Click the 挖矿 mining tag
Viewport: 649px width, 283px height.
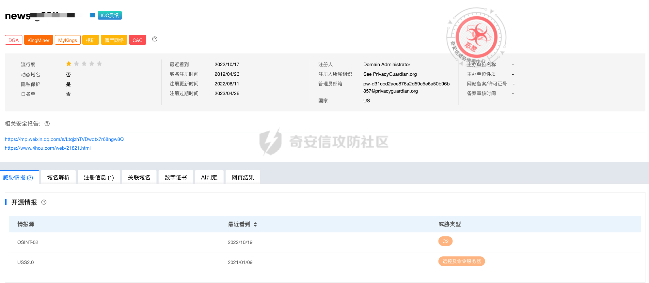pyautogui.click(x=91, y=40)
